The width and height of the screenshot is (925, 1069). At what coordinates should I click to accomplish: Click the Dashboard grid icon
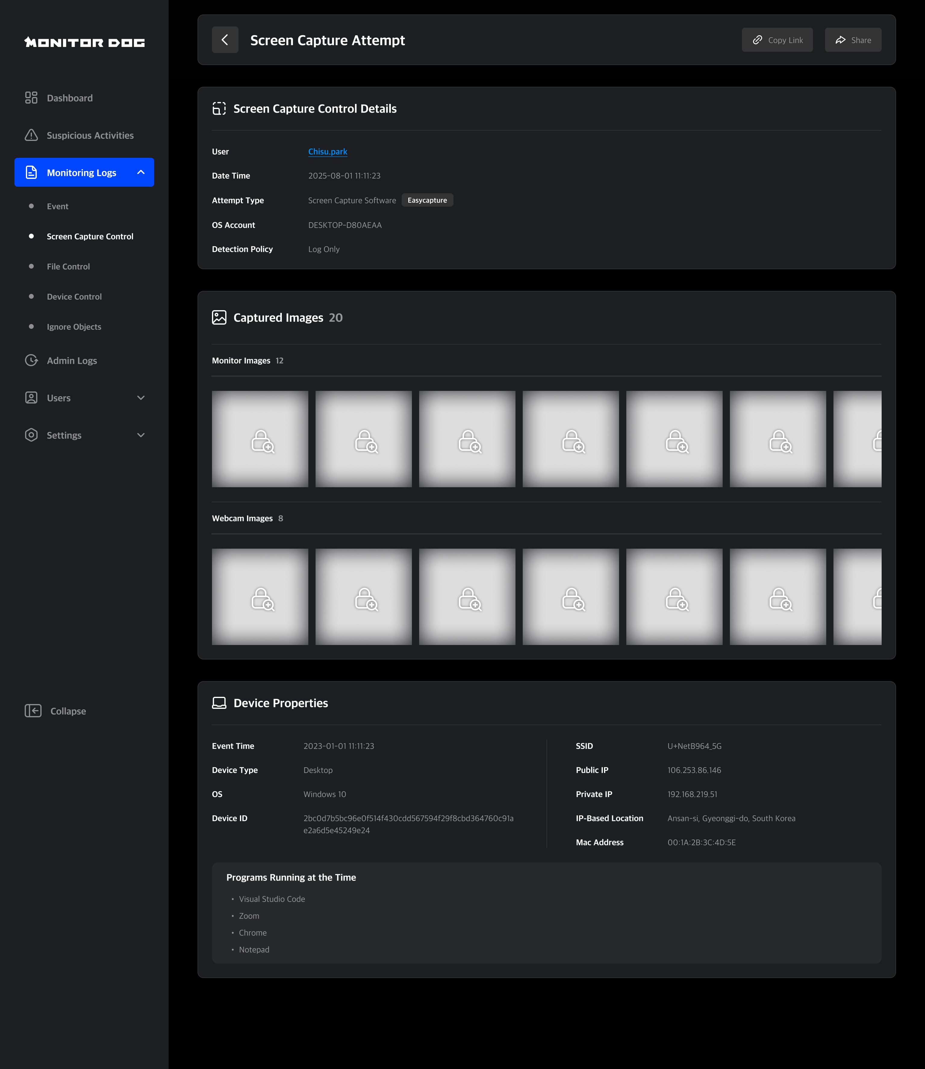point(31,98)
